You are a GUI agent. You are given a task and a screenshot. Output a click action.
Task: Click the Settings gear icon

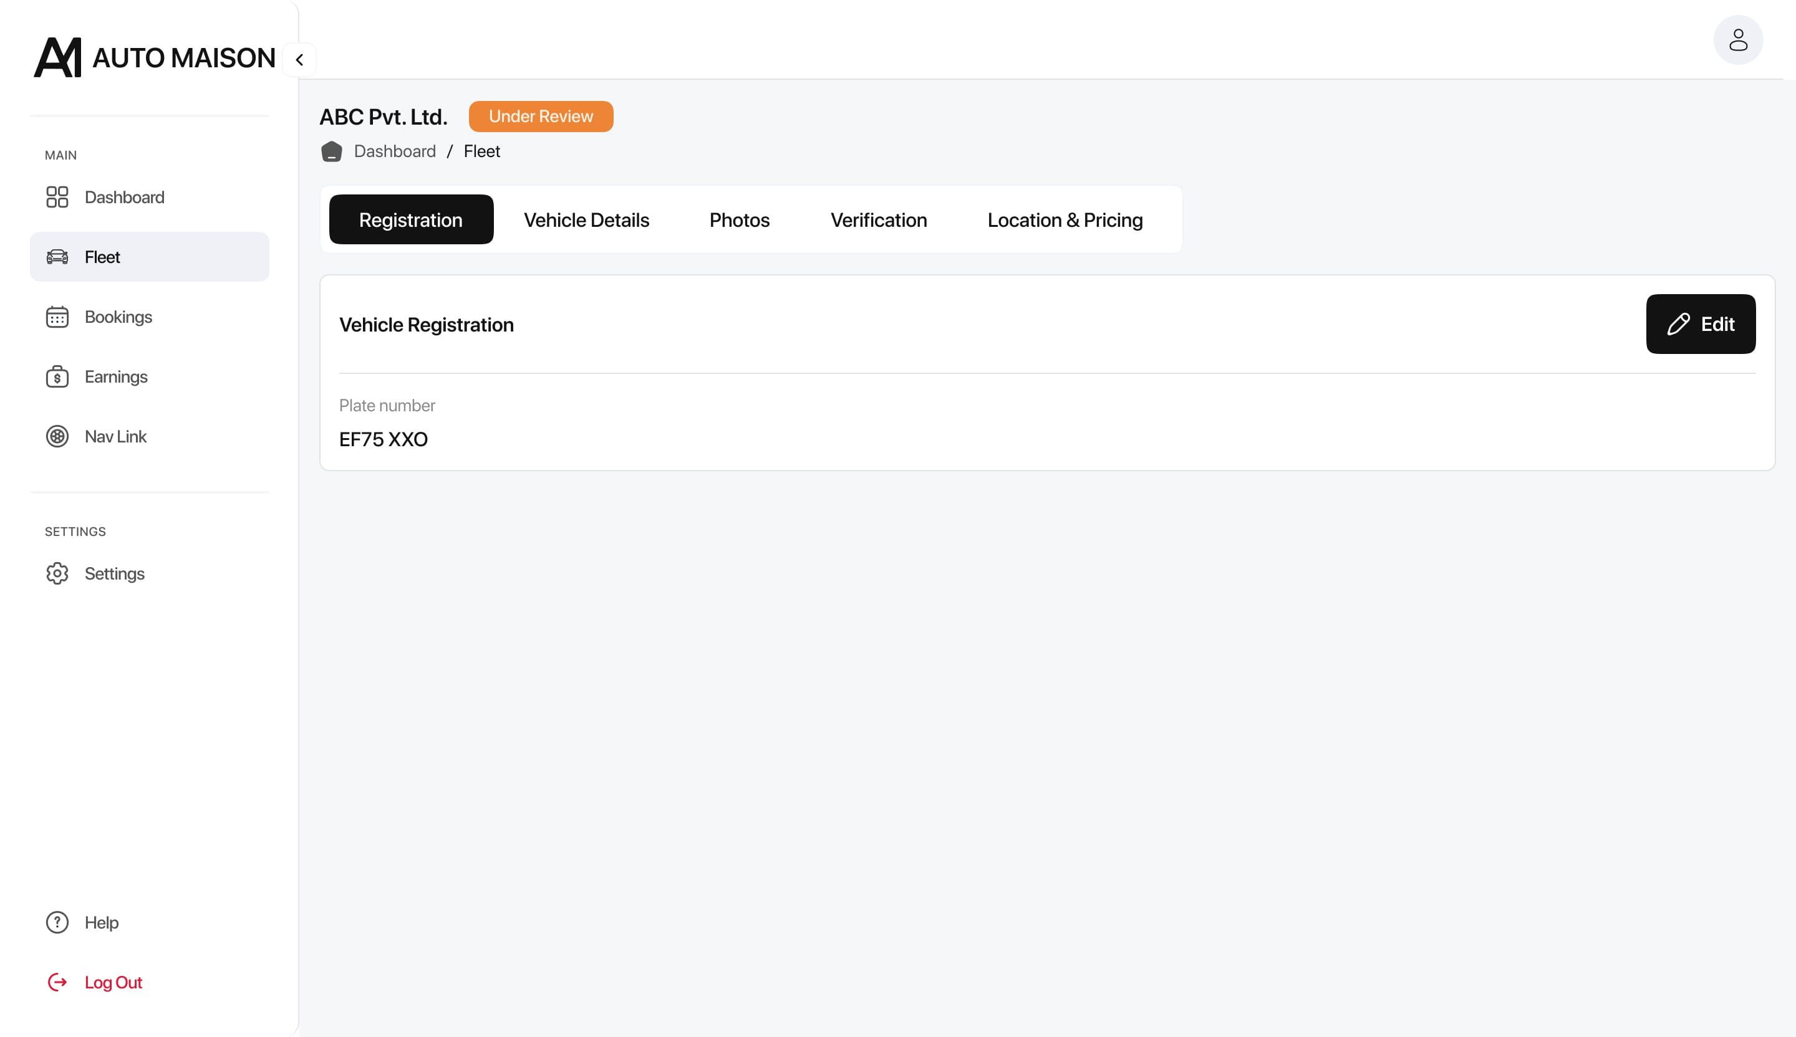click(x=57, y=573)
